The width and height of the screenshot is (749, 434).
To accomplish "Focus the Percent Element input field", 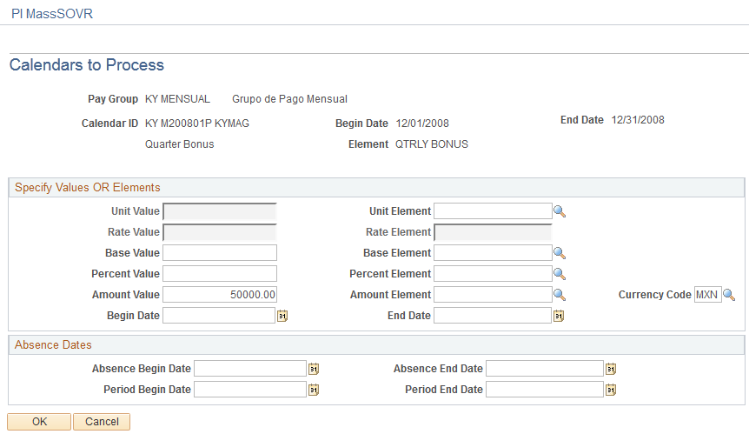I will [493, 274].
